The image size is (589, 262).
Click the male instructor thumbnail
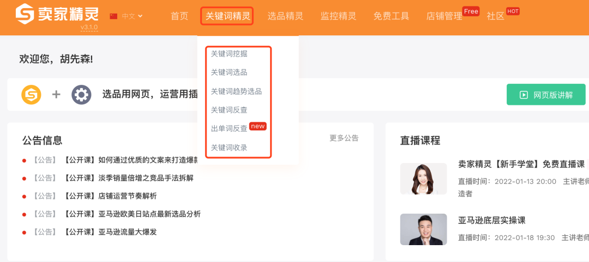pos(423,229)
